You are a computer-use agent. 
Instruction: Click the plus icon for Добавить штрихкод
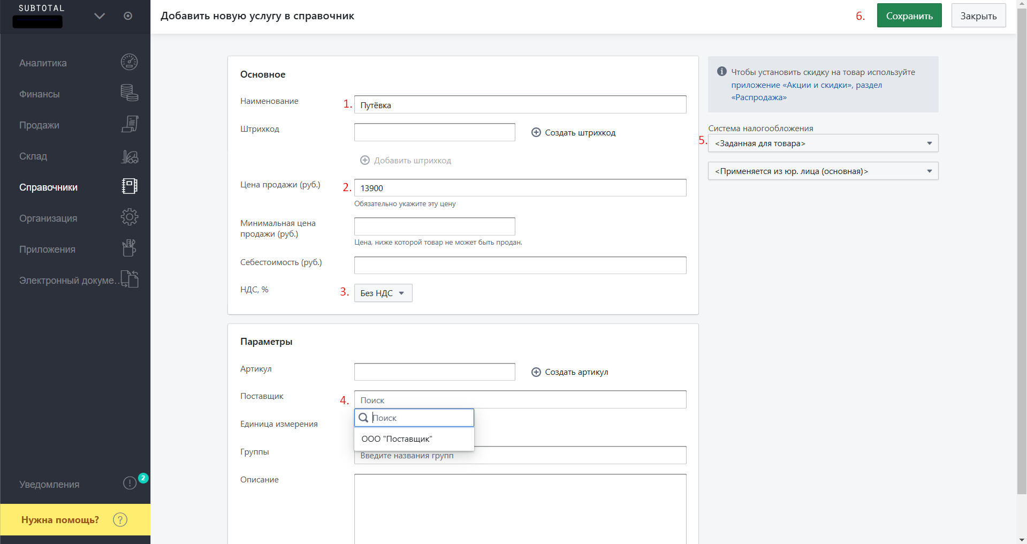(365, 160)
